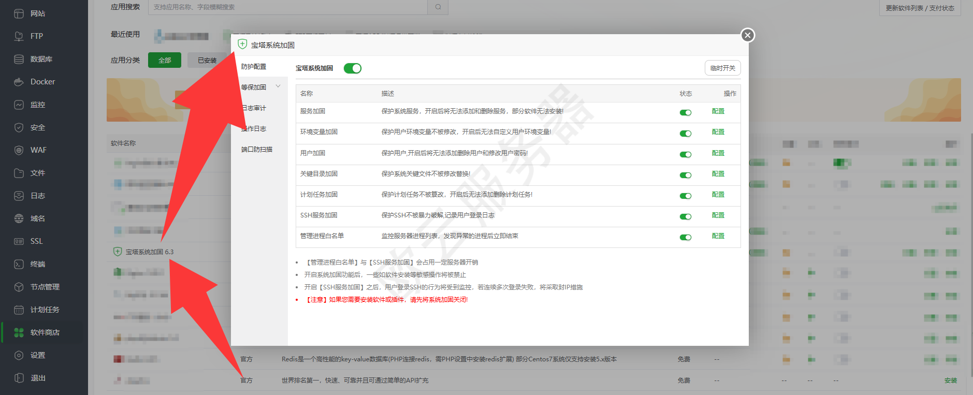Close the 宝塔系统加固 dialog

click(x=747, y=35)
